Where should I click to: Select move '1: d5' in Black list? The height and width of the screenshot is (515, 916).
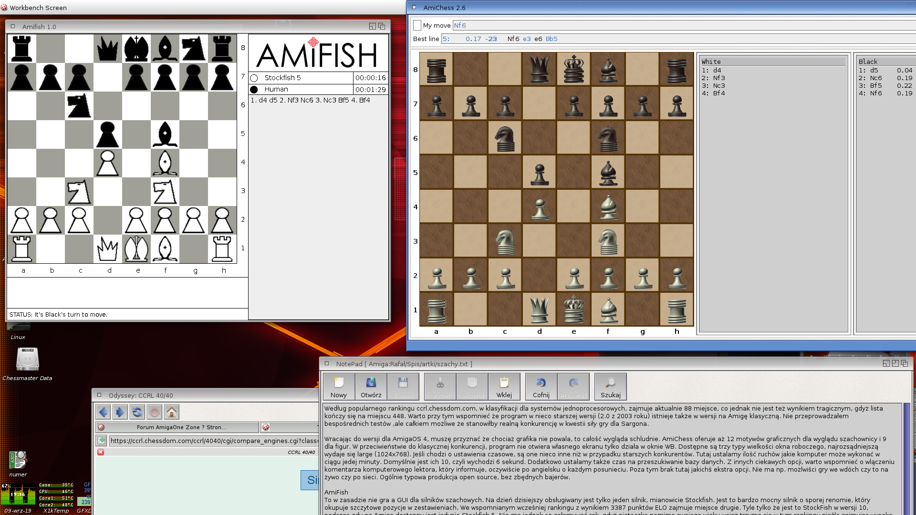click(x=885, y=70)
